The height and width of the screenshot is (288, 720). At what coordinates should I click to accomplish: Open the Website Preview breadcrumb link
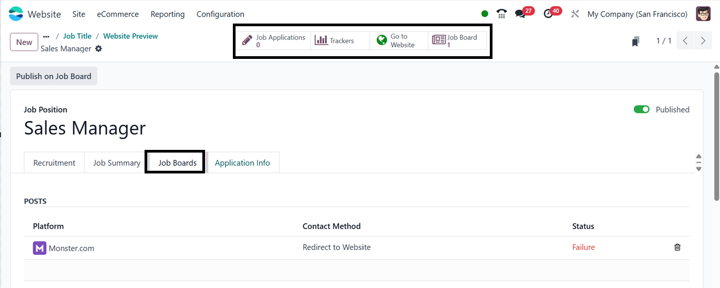(130, 36)
